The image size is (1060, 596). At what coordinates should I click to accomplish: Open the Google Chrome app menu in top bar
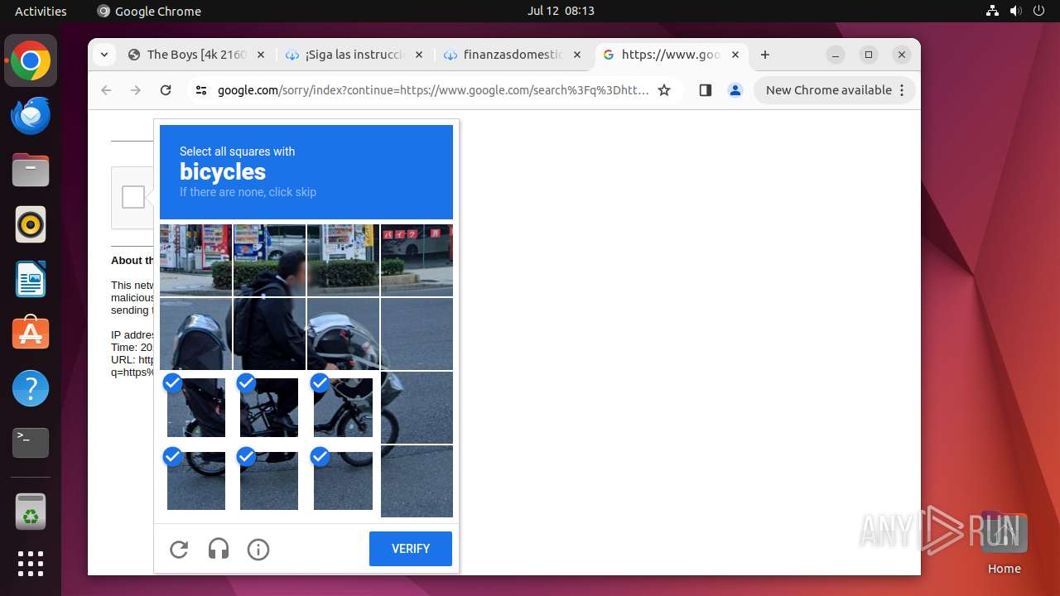[x=149, y=11]
